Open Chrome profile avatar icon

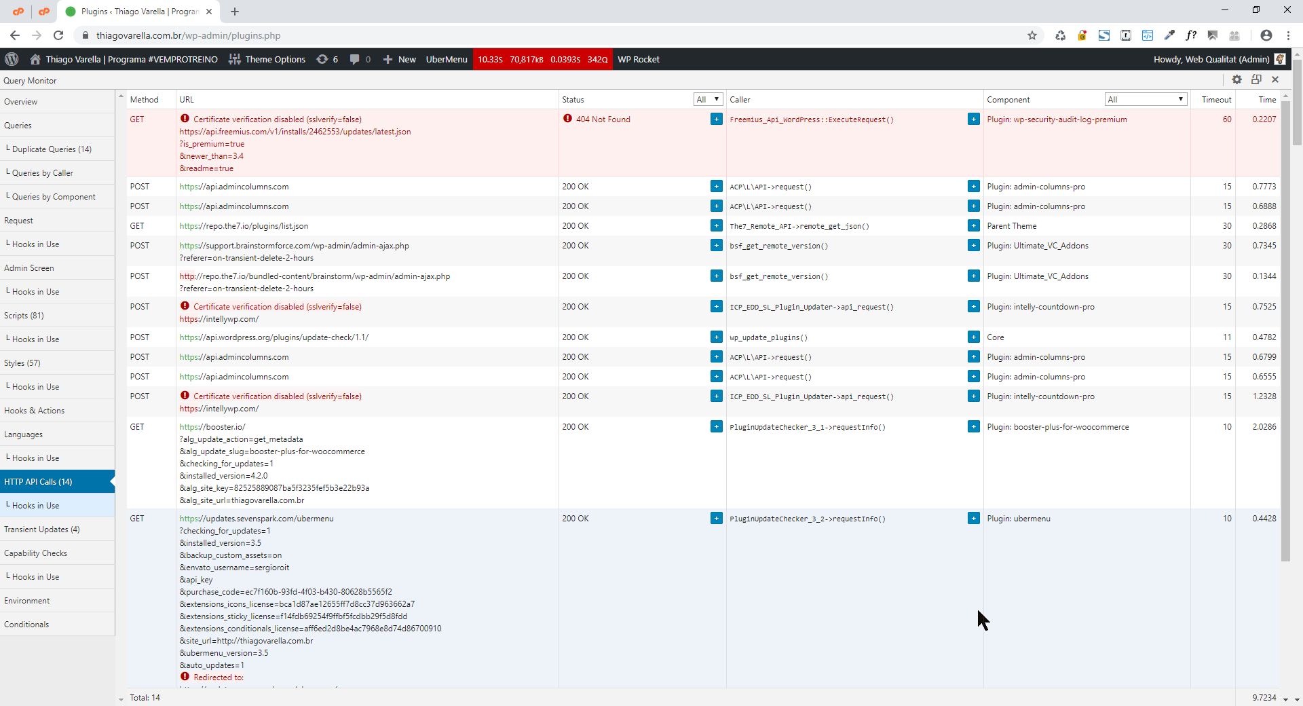(x=1266, y=35)
